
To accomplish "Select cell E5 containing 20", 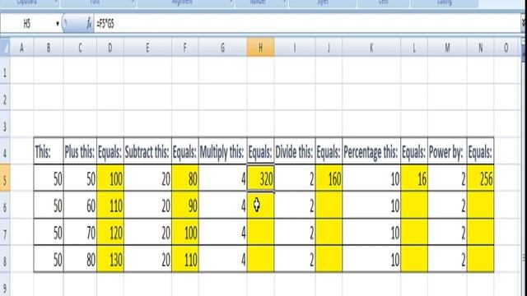I will coord(147,178).
